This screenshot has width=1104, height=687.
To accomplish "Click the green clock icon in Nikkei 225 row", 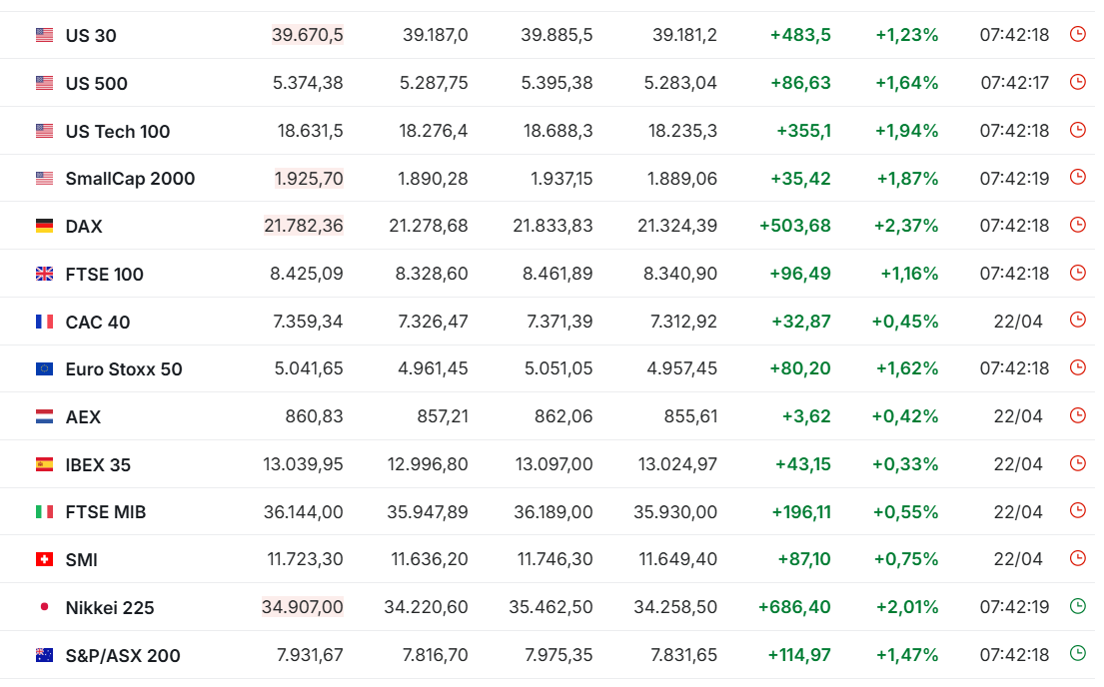I will coord(1077,606).
